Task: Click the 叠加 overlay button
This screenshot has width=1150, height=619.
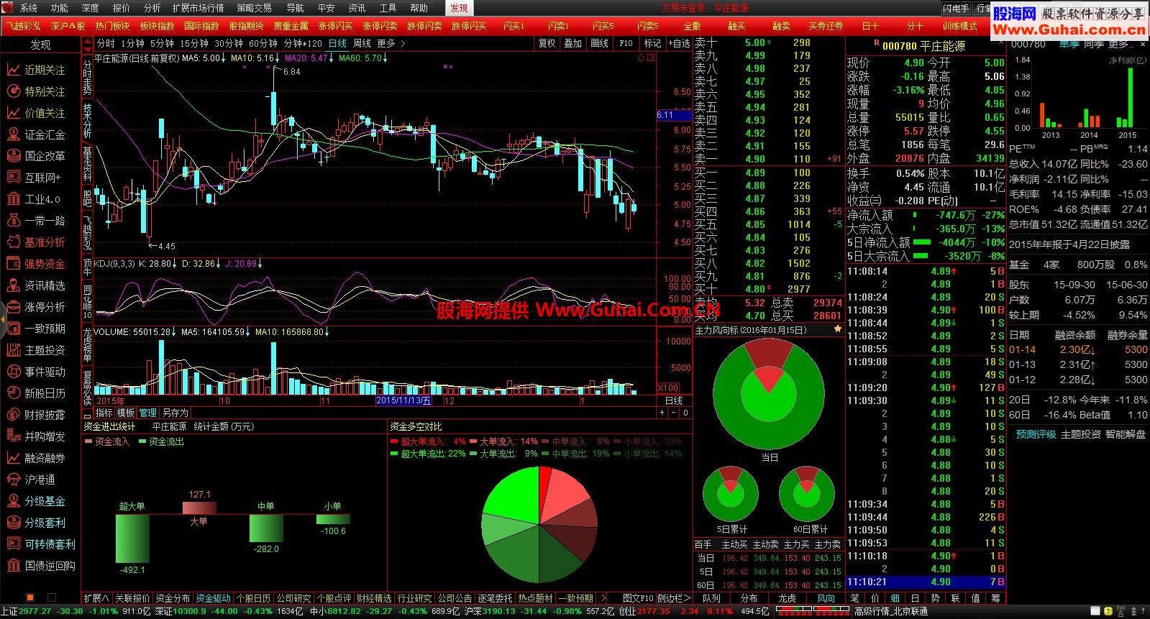Action: (x=573, y=43)
